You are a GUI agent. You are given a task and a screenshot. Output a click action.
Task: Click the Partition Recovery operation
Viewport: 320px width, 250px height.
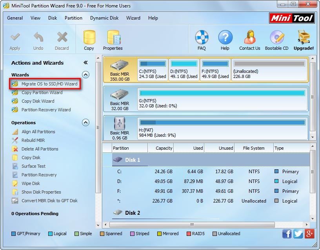[39, 175]
